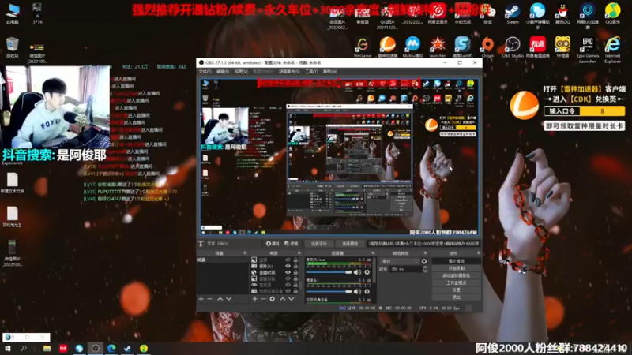Open 帮助(H) menu in OBS
This screenshot has width=632, height=355.
pos(329,72)
